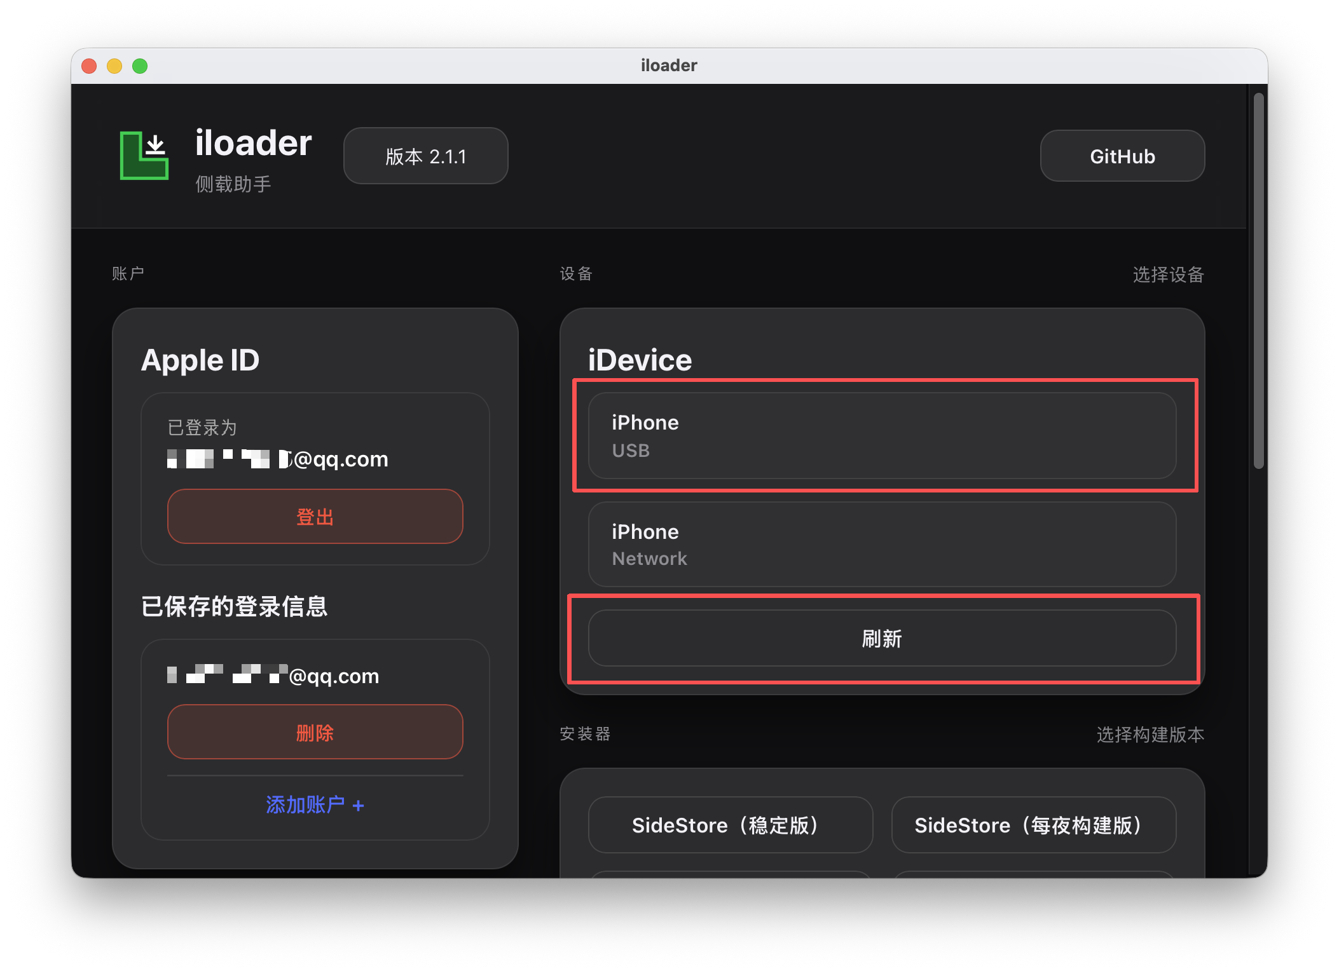Click the 刷新 refresh devices button
Viewport: 1339px width, 971px height.
point(881,638)
